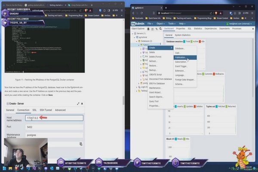Switch to System Statistics sub-tab
This screenshot has height=172, width=258.
pyautogui.click(x=182, y=35)
